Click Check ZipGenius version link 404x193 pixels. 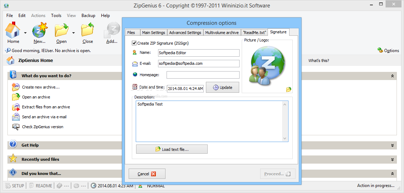coord(43,127)
